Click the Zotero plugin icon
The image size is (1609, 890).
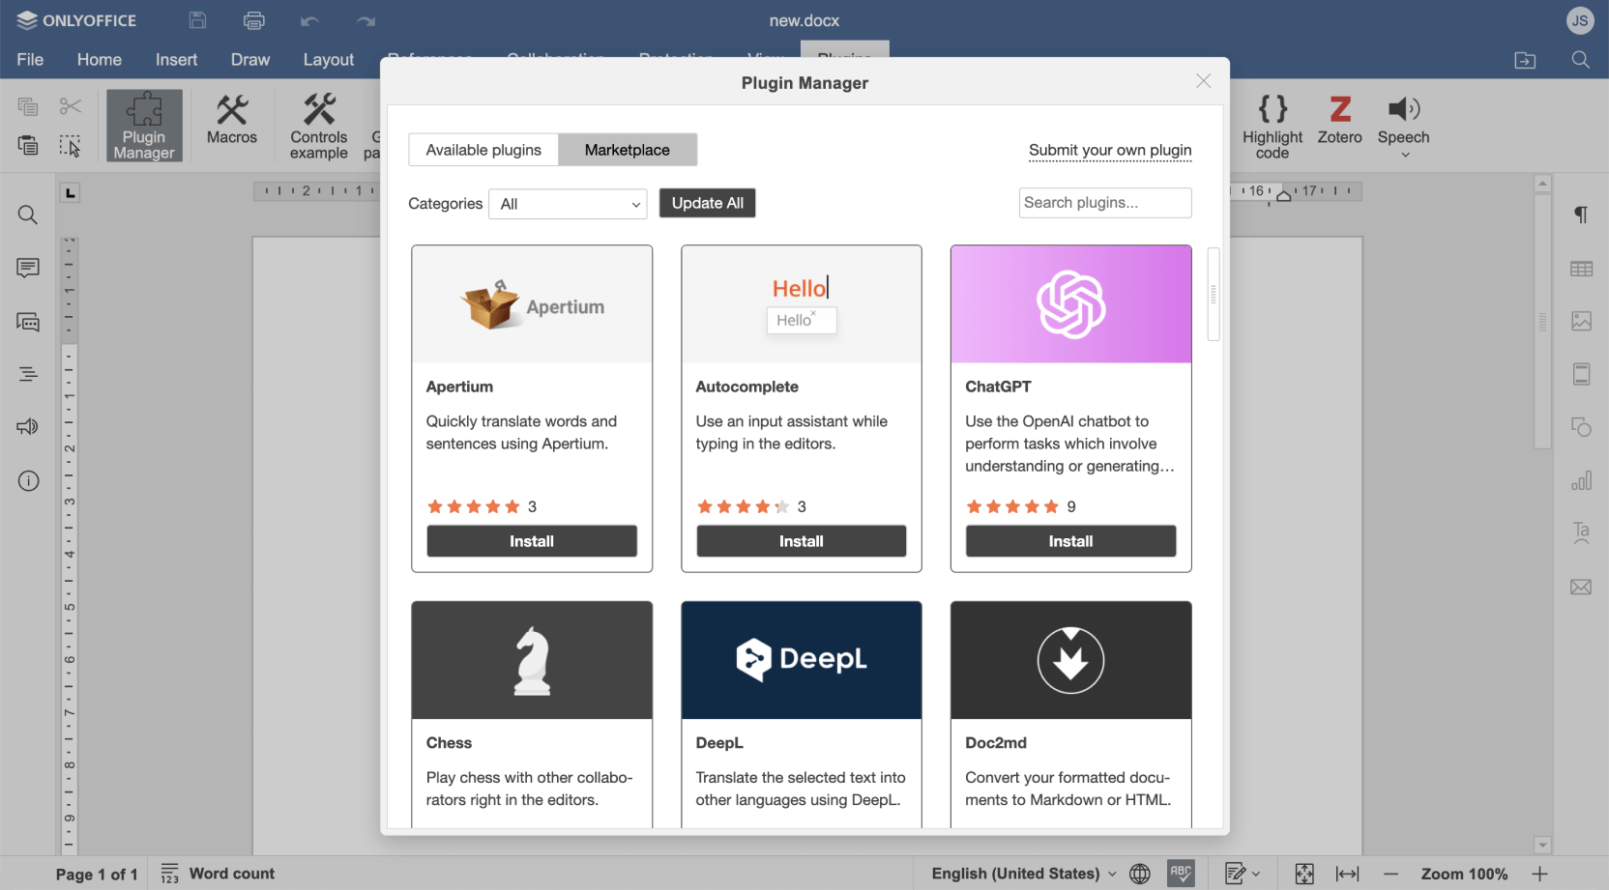(x=1339, y=121)
